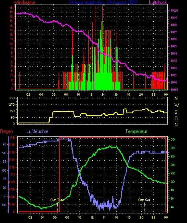187x223 pixels.
Task: Click 0.2 on rain axis
Action: click(x=12, y=137)
